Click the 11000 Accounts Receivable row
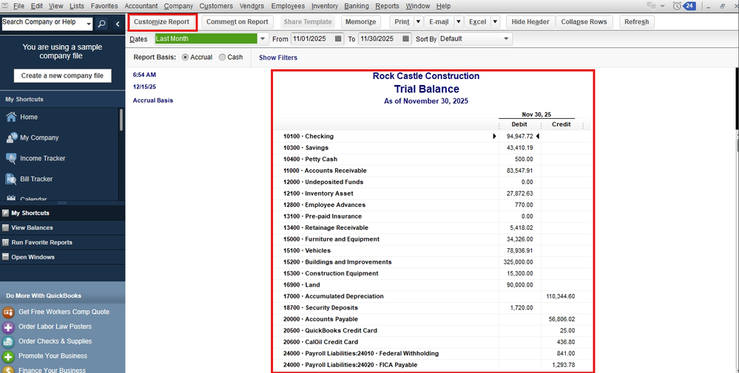 (432, 171)
